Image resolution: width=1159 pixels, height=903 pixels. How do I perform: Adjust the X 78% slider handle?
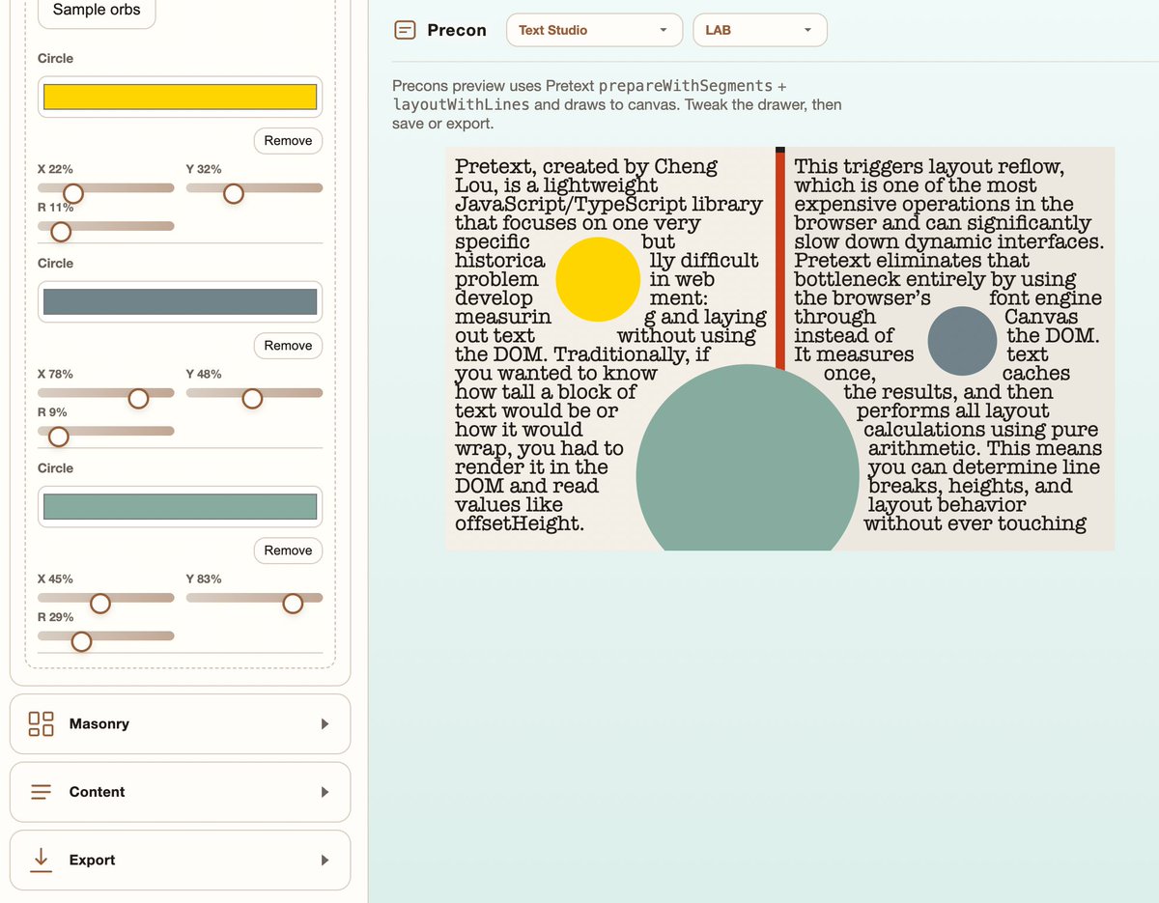(138, 399)
